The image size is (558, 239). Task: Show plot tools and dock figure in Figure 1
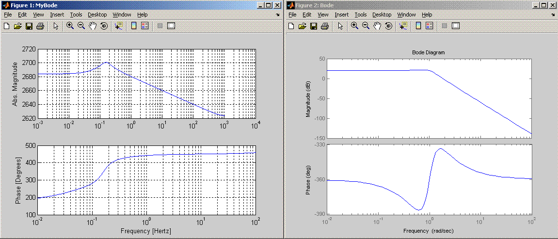pos(171,26)
